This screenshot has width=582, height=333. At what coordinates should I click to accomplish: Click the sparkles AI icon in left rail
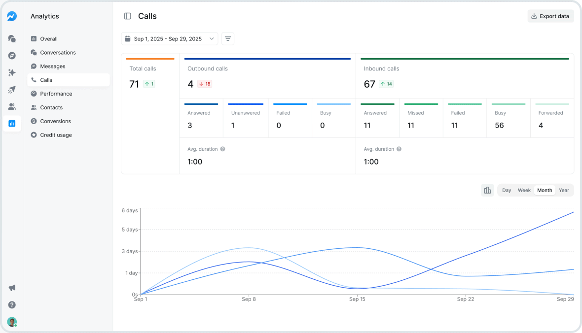coord(12,72)
